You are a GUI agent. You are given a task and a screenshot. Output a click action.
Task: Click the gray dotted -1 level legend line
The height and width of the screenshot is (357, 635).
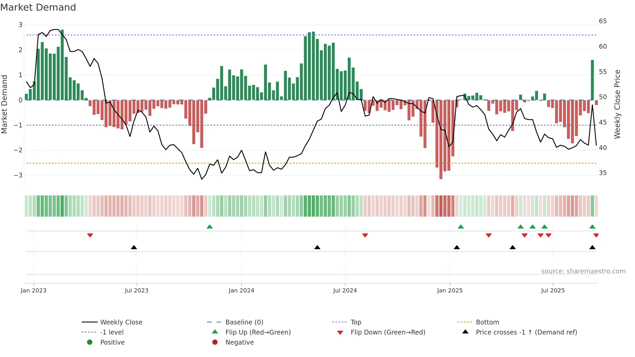pyautogui.click(x=89, y=332)
